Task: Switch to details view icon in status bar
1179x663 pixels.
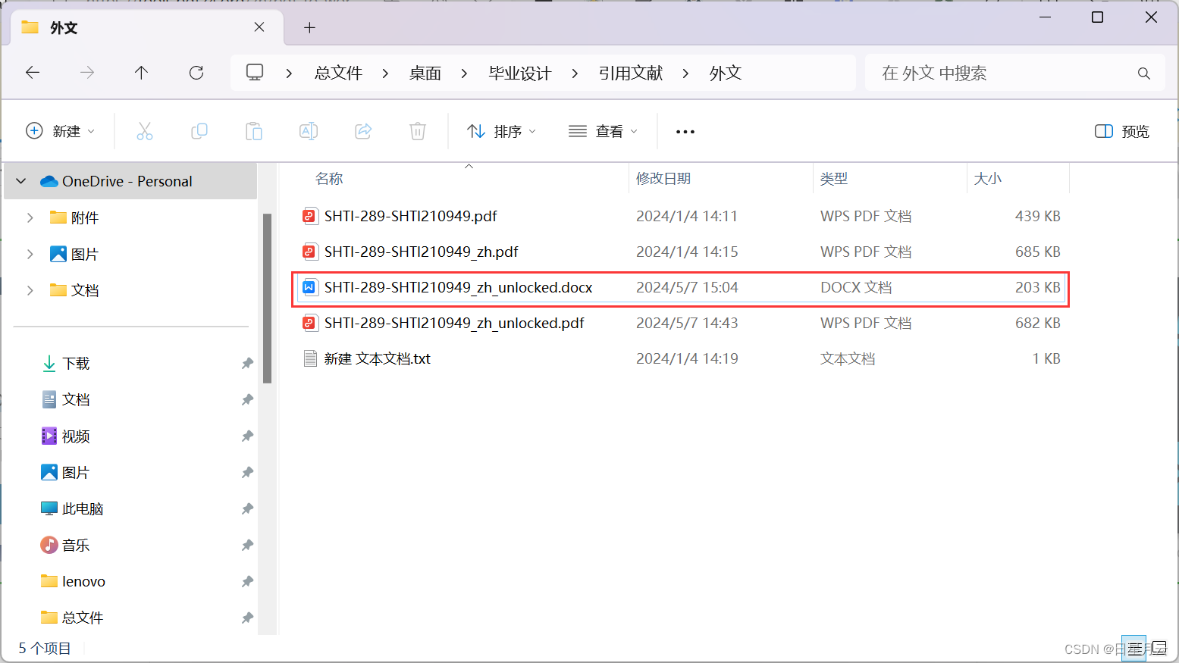Action: tap(1134, 648)
